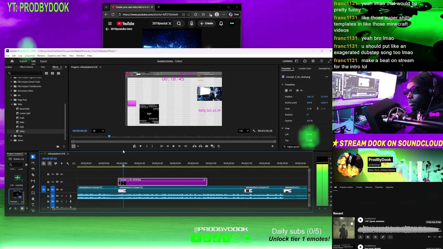Click the Home icon in Premiere

click(12, 61)
